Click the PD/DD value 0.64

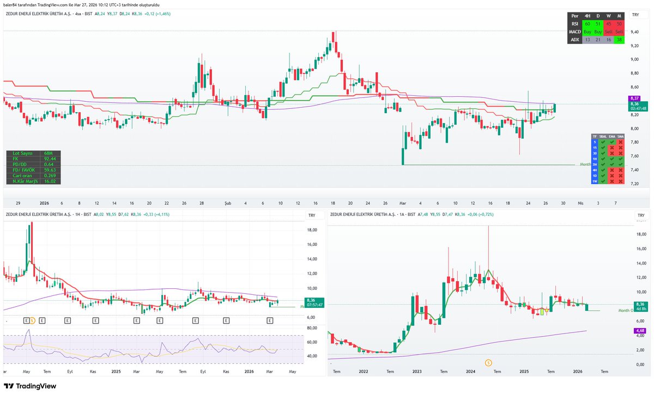coord(50,165)
